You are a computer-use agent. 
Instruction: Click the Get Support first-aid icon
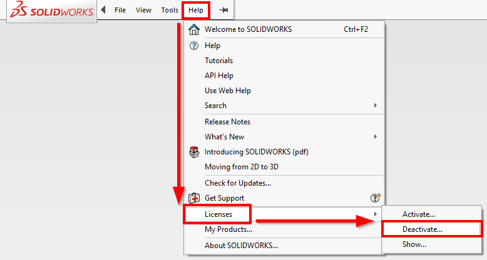pos(194,198)
